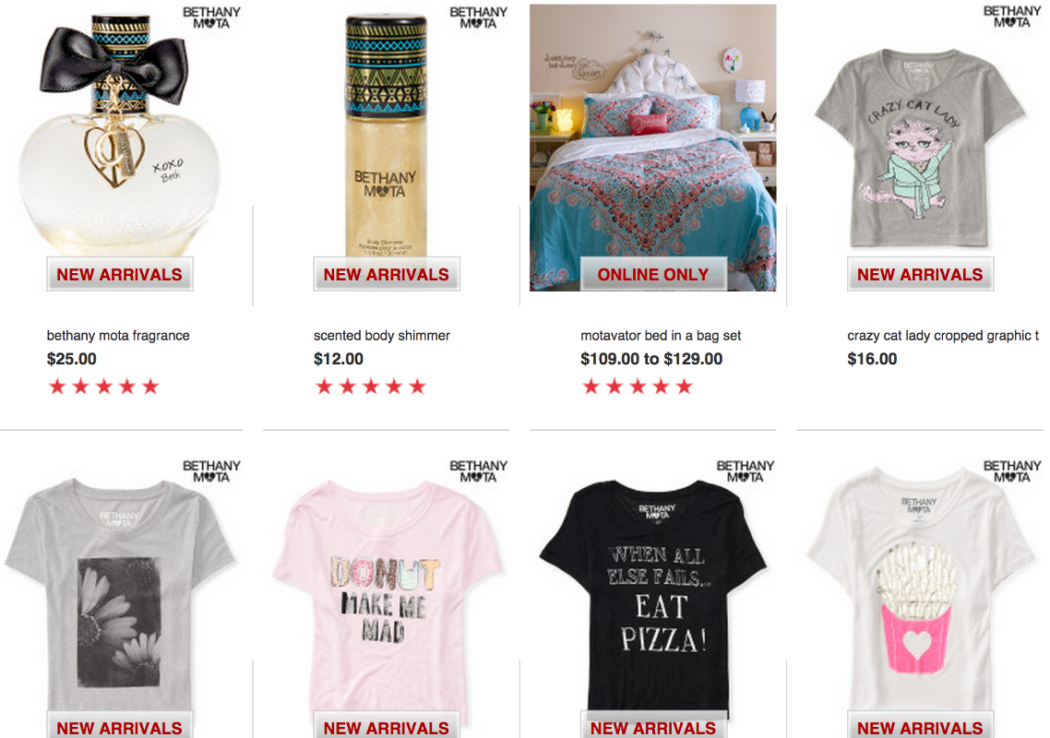Viewport: 1050px width, 738px height.
Task: Click the Bethany Mota logo above fragrance
Action: tap(211, 18)
